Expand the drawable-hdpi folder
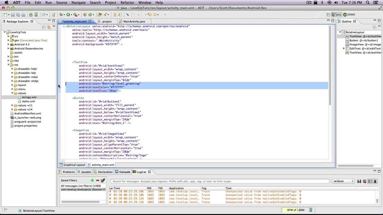Screen dimensions: 383x215 tap(12, 69)
